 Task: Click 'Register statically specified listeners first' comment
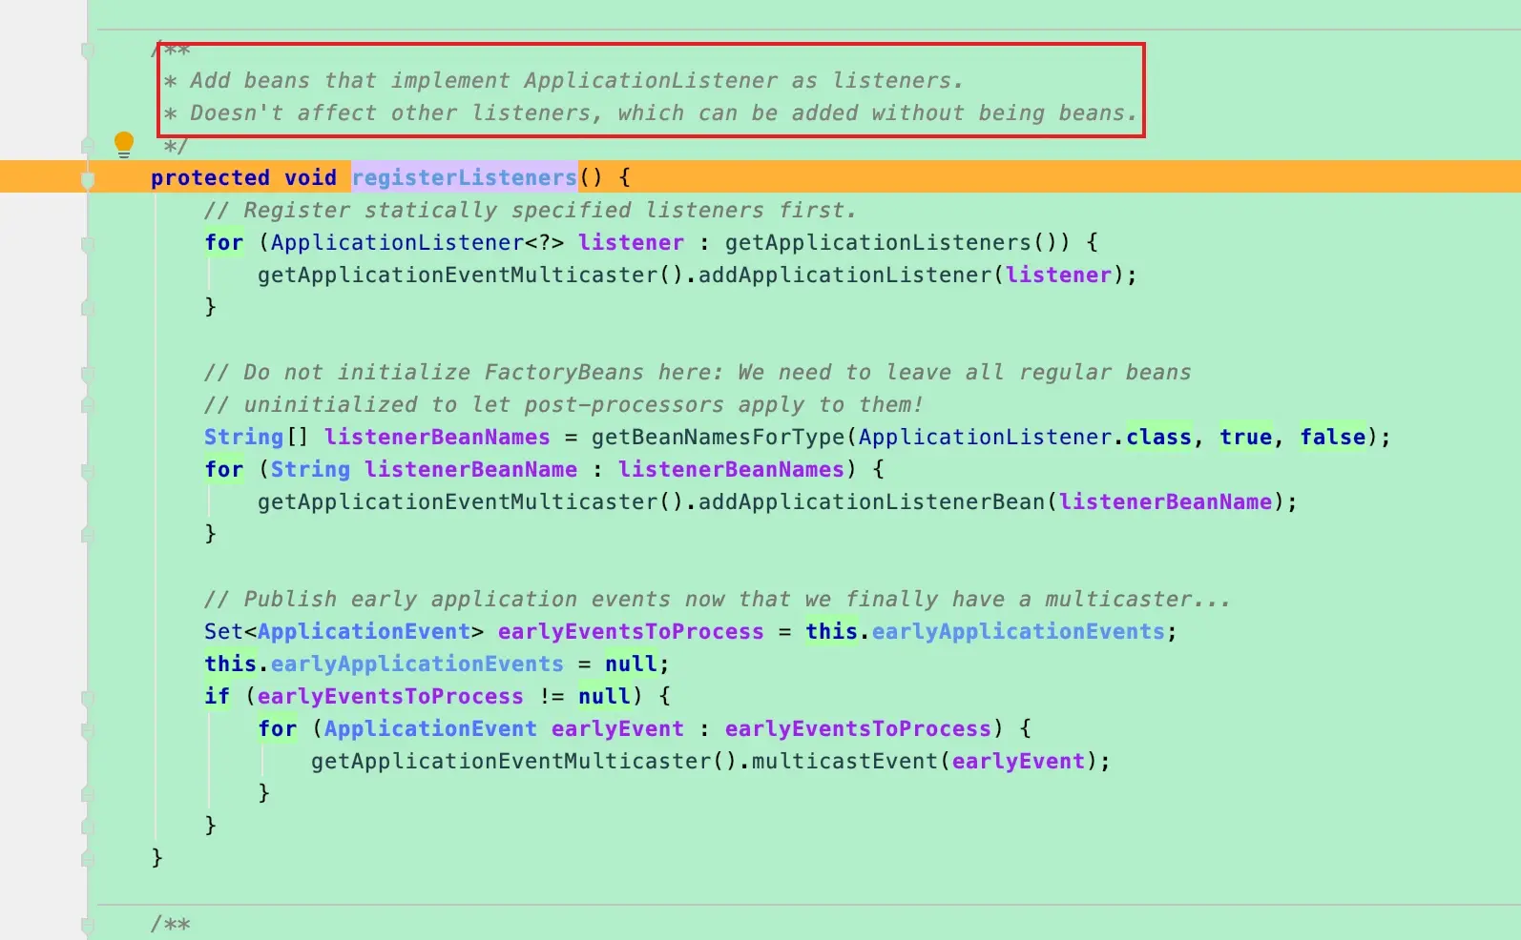[x=531, y=210]
